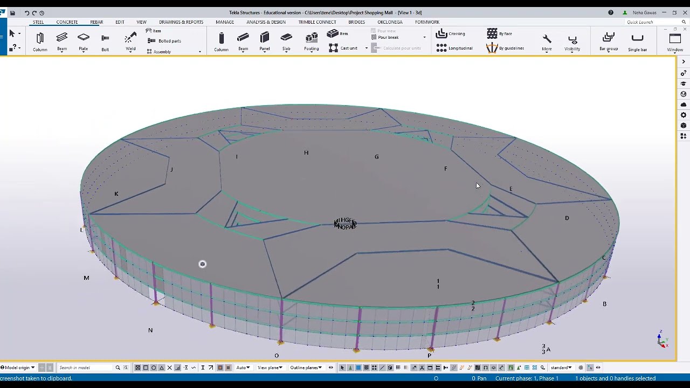Viewport: 690px width, 388px height.
Task: Select the Bolt tool
Action: coord(105,42)
